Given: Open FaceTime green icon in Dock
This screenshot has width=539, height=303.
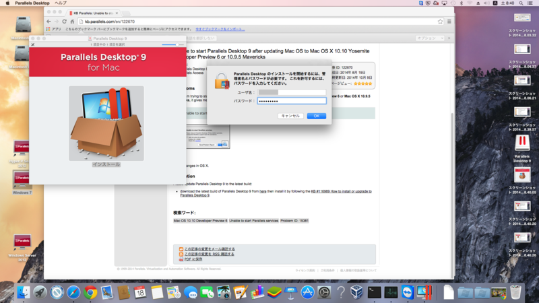Looking at the screenshot, I should (207, 292).
